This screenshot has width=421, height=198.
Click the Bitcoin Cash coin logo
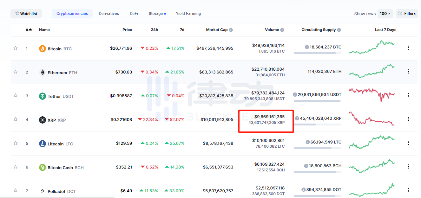pos(43,167)
